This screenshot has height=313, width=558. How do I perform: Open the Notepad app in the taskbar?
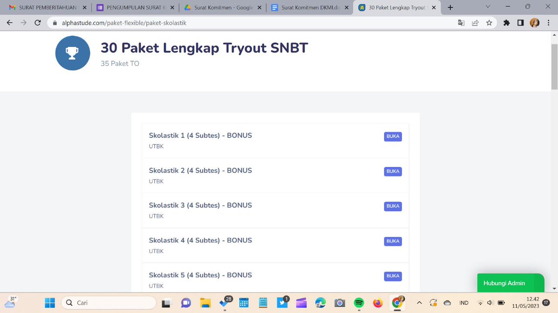[263, 303]
